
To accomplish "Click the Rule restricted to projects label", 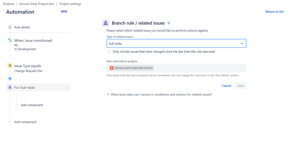I will click(122, 61).
